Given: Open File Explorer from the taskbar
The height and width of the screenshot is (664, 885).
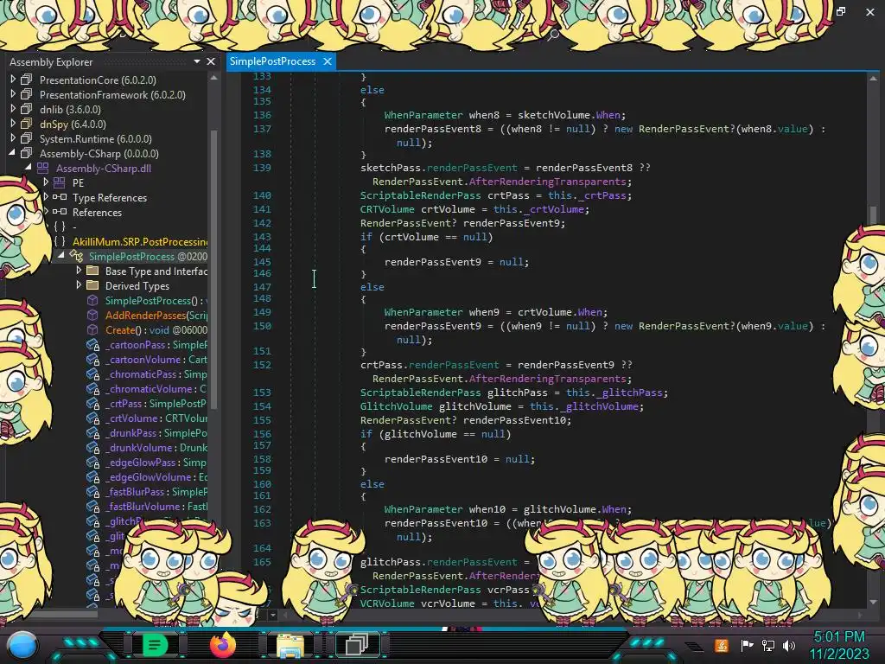Looking at the screenshot, I should 290,645.
